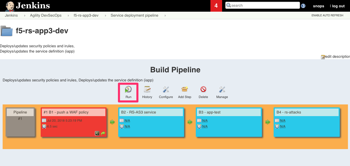This screenshot has height=166, width=350.
Task: Enable auto refresh link
Action: [327, 15]
